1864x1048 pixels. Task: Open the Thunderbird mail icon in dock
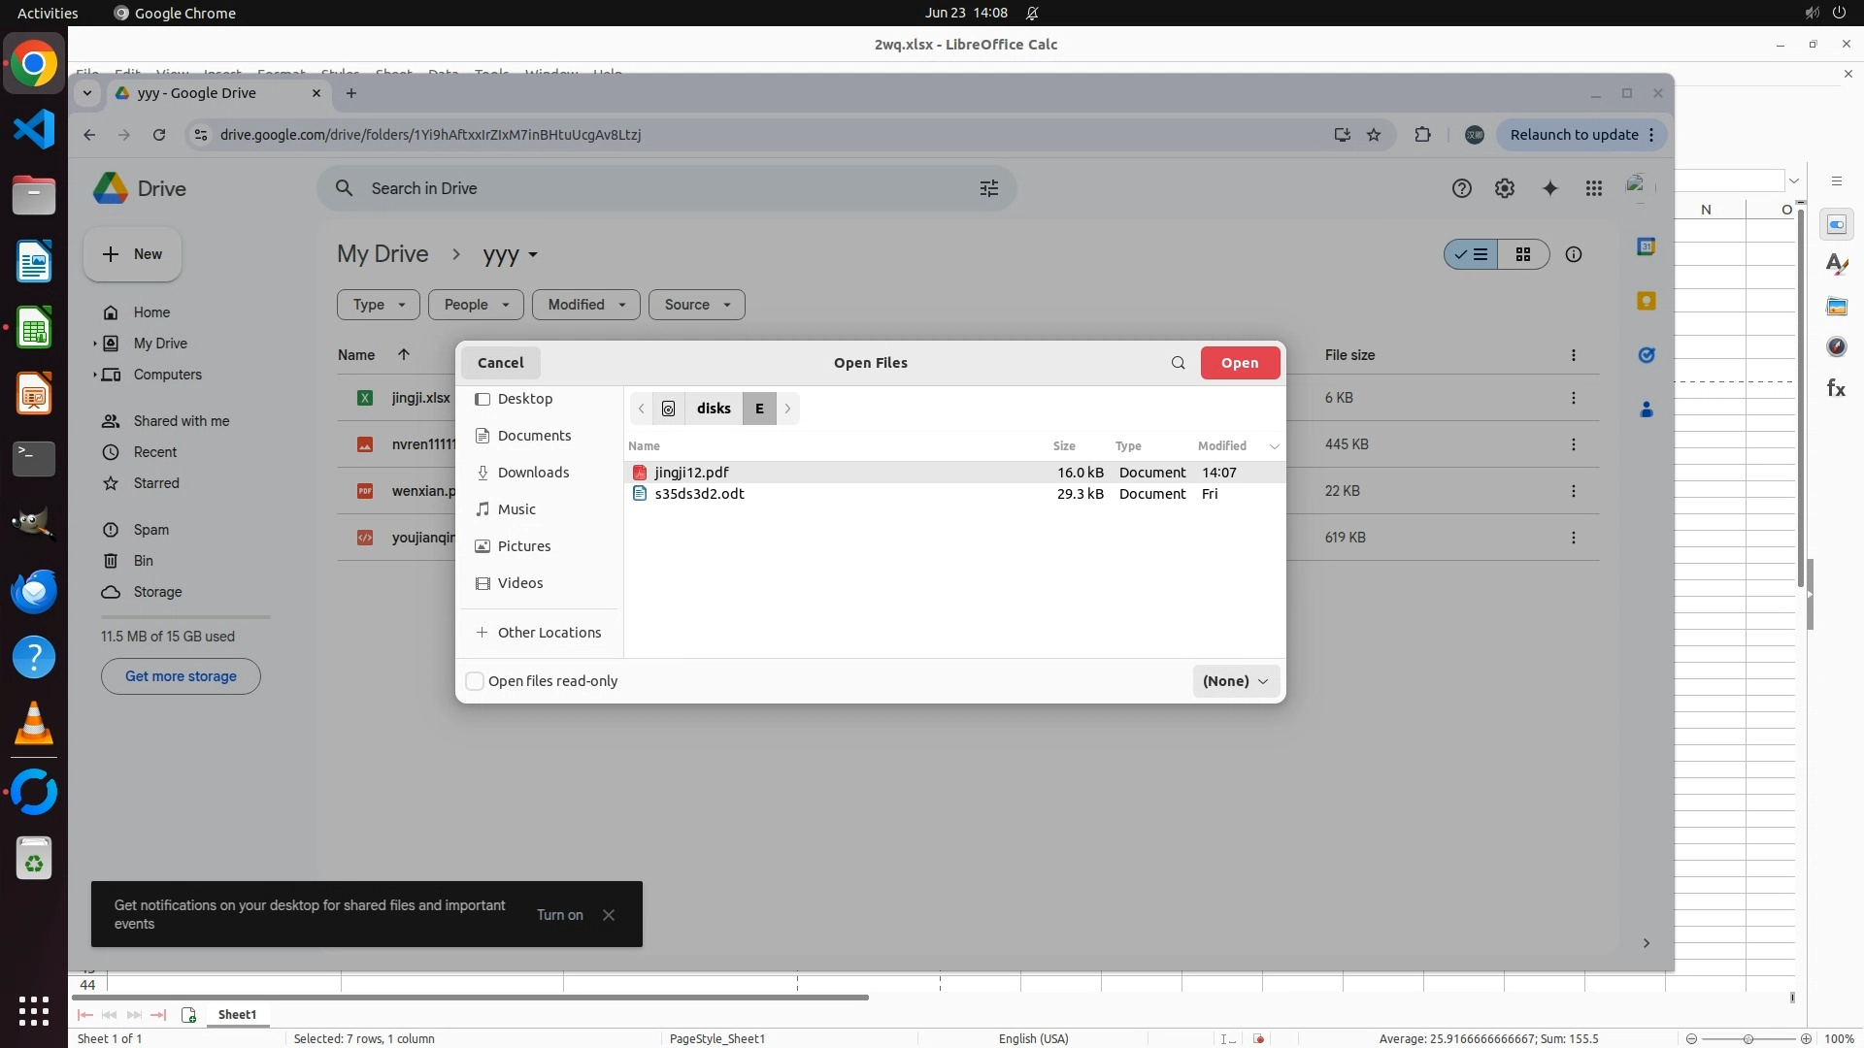tap(34, 591)
